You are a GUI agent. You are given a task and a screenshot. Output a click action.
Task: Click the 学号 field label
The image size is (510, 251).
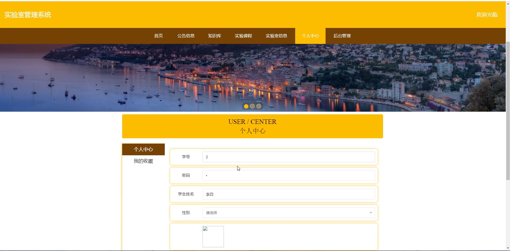pos(186,157)
